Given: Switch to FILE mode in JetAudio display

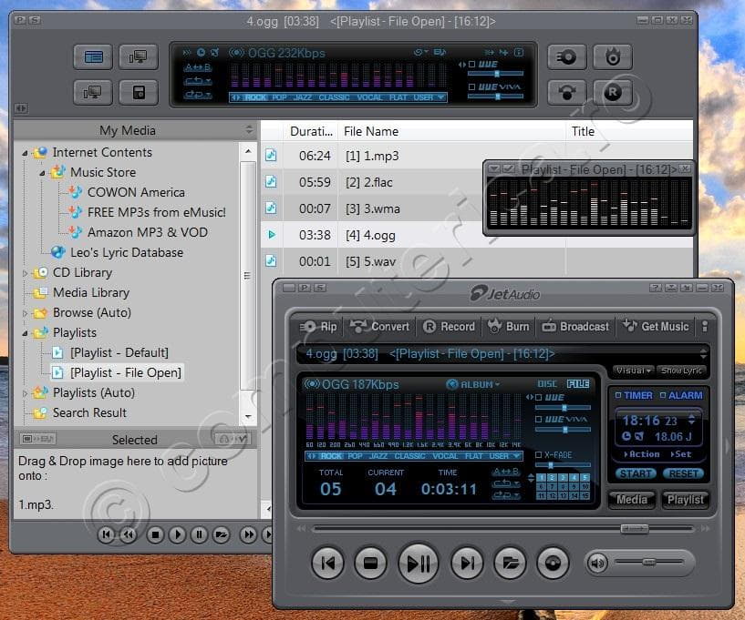Looking at the screenshot, I should tap(578, 384).
